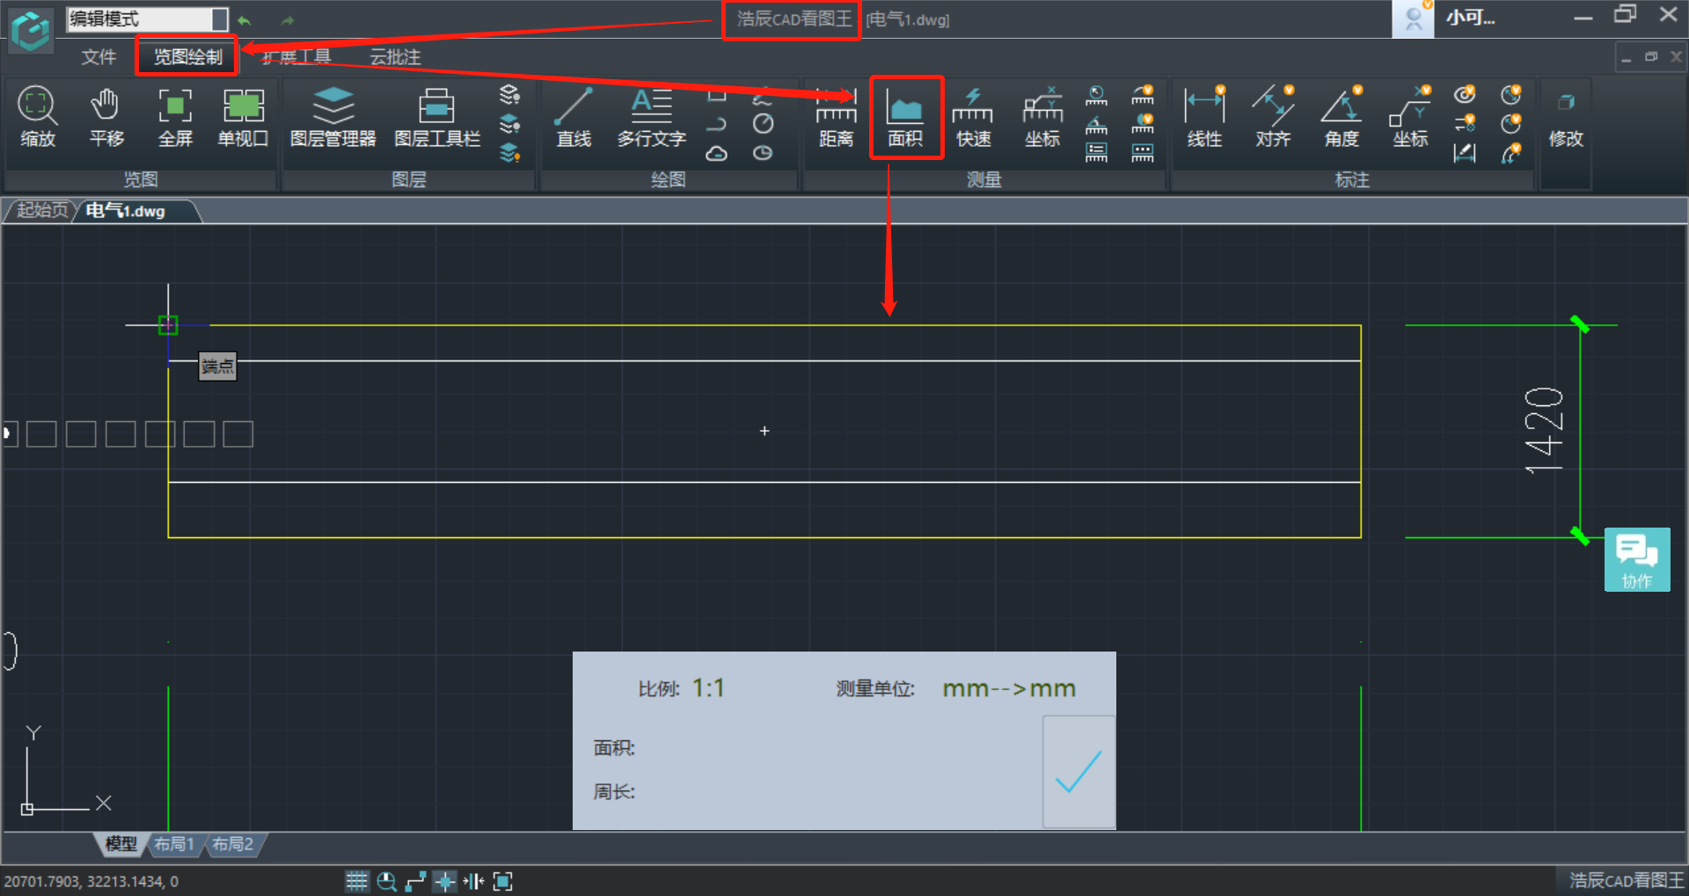The image size is (1689, 896).
Task: Toggle the polar/tracking status icon
Action: (x=474, y=881)
